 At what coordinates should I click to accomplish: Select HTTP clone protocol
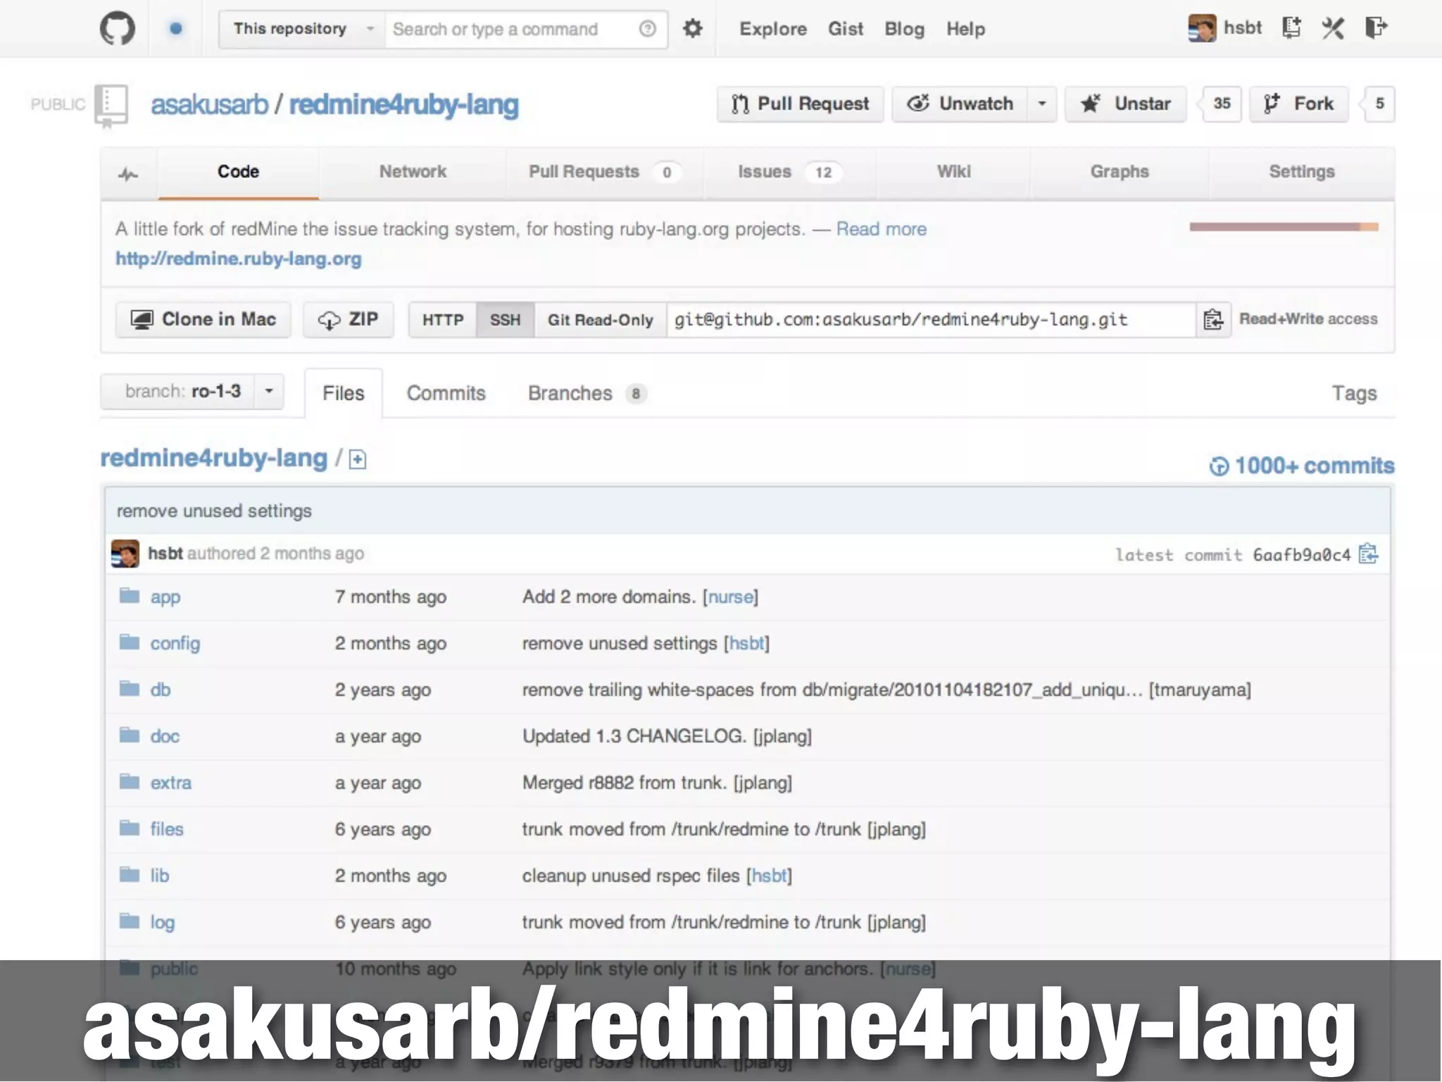coord(443,320)
